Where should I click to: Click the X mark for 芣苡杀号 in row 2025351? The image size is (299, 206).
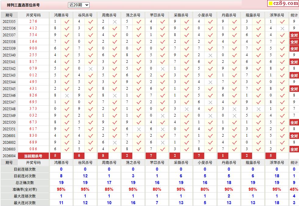coord(162,129)
